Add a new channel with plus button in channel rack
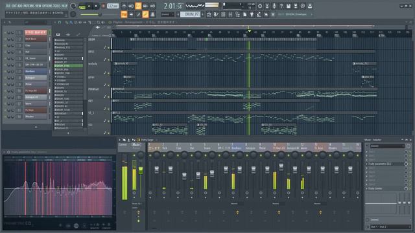The image size is (415, 233). [x=36, y=127]
